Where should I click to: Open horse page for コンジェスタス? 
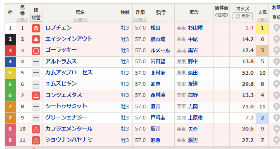click(64, 95)
